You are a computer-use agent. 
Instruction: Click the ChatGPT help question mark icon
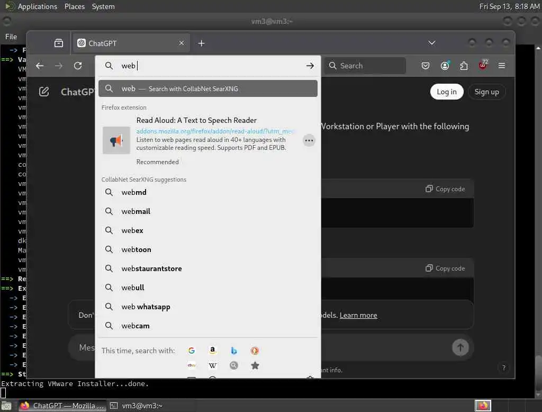coord(504,368)
